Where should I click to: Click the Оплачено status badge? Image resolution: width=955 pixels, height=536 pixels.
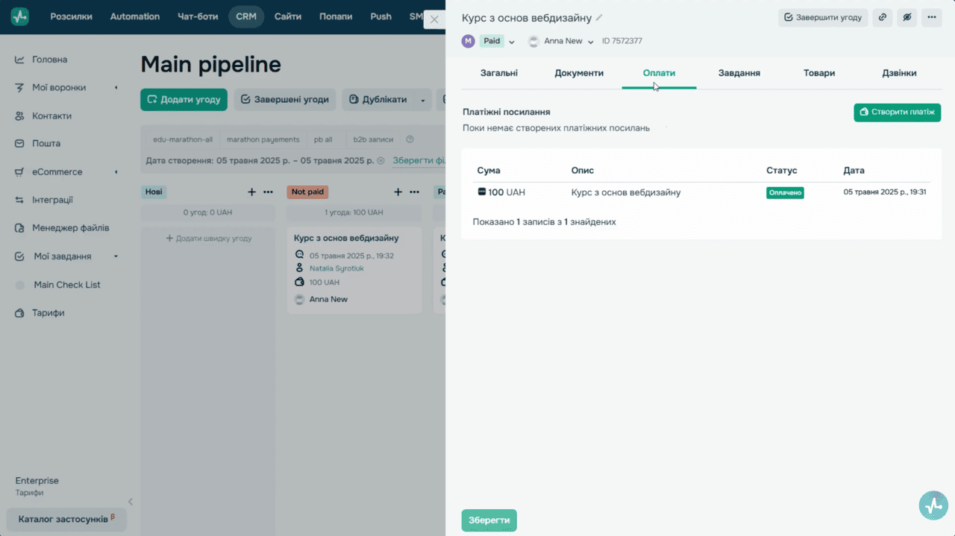click(785, 192)
